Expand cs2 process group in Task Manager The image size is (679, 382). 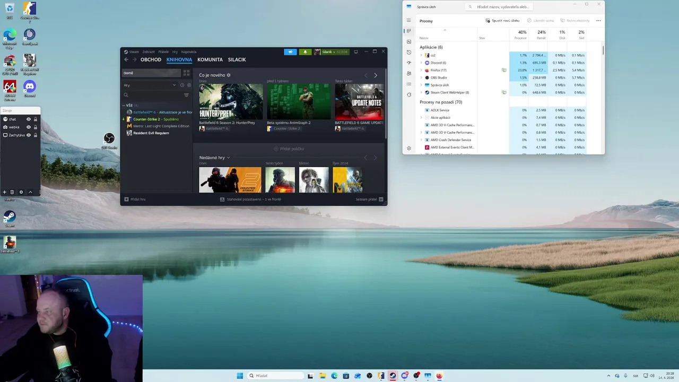pos(421,55)
